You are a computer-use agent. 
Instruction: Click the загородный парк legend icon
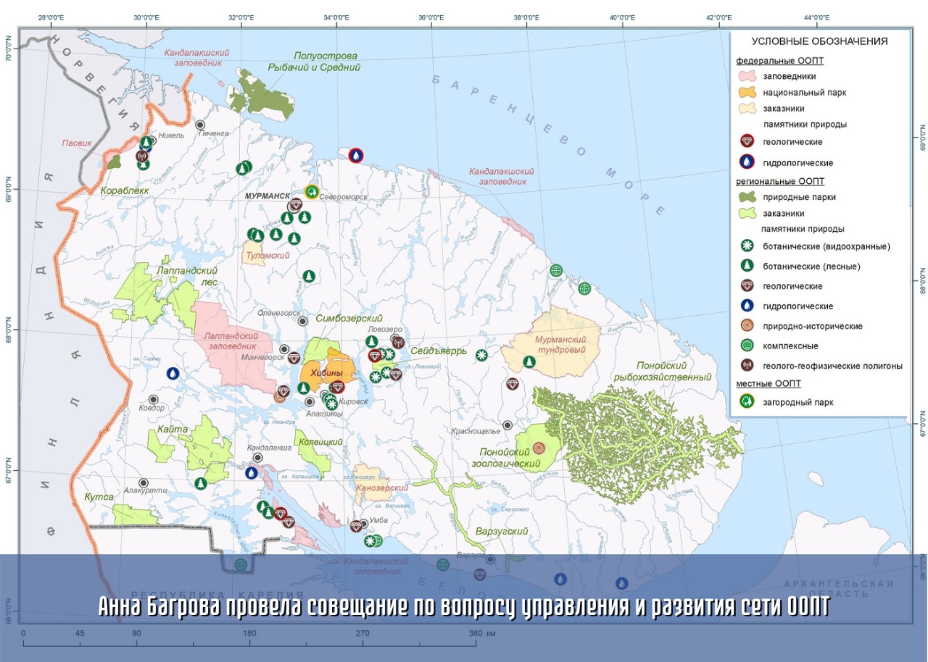[747, 402]
